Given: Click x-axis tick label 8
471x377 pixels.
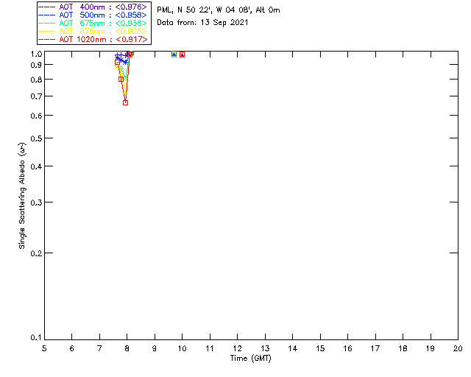Looking at the screenshot, I should 127,348.
